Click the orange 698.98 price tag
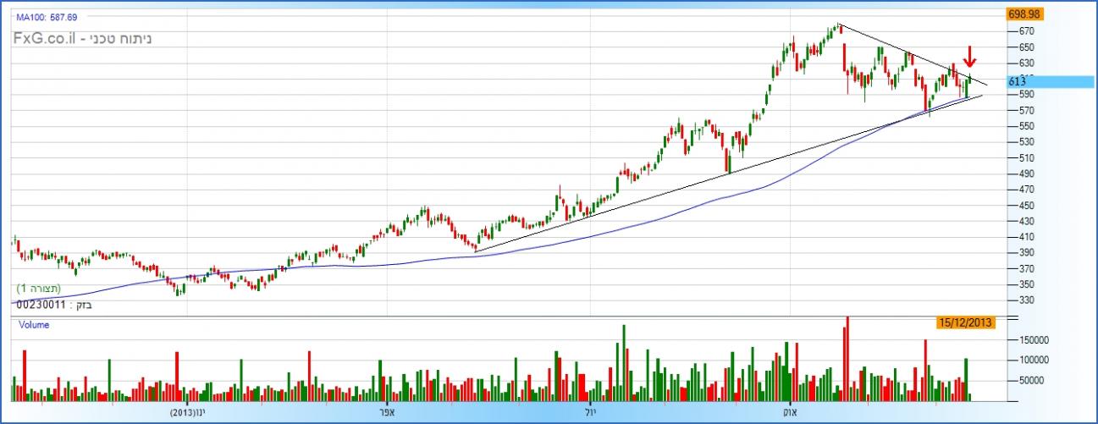1098x424 pixels. (x=1024, y=14)
